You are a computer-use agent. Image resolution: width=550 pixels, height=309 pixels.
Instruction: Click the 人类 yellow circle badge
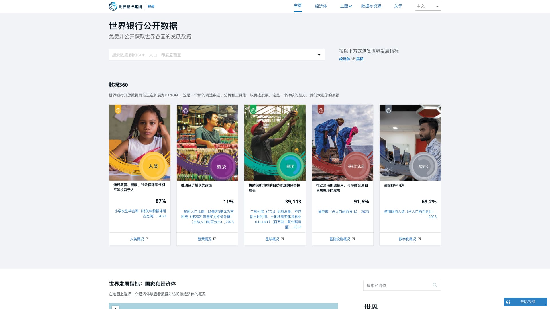coord(153,166)
